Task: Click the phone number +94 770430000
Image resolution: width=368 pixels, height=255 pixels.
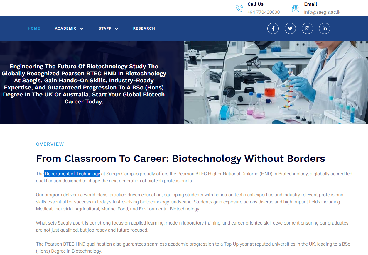Action: click(x=263, y=12)
